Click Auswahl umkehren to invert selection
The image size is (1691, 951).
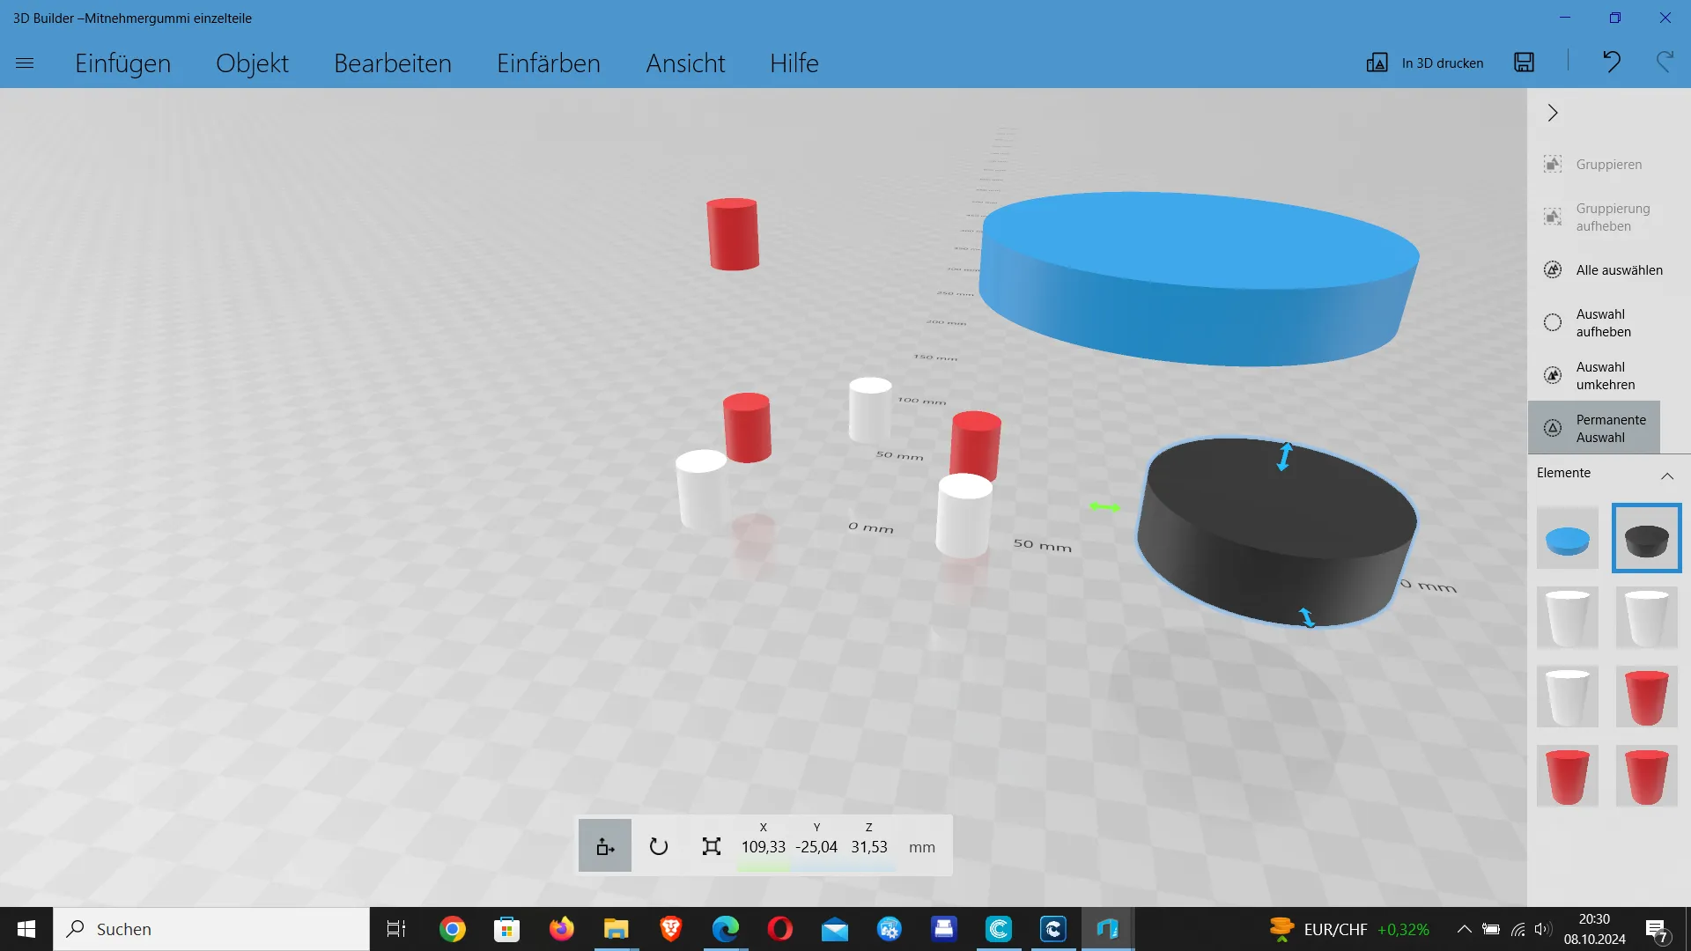coord(1605,376)
